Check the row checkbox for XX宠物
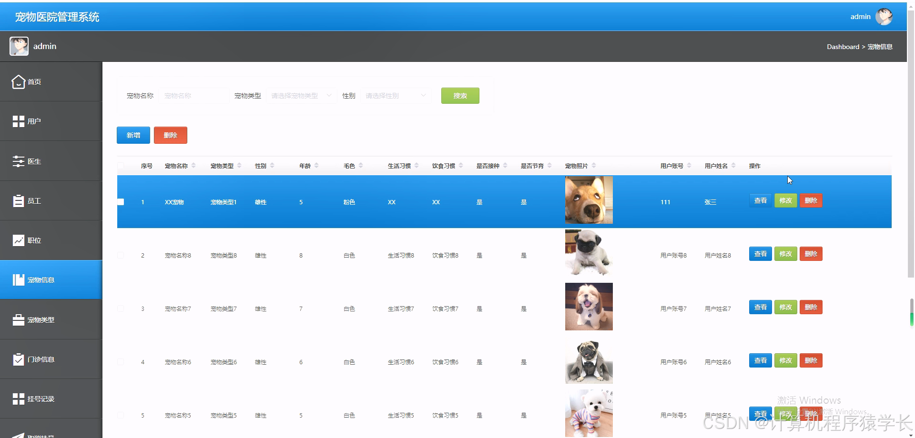Viewport: 915px width, 438px height. click(x=121, y=201)
